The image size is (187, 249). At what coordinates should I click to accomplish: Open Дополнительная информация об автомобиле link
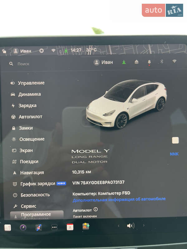(119, 200)
